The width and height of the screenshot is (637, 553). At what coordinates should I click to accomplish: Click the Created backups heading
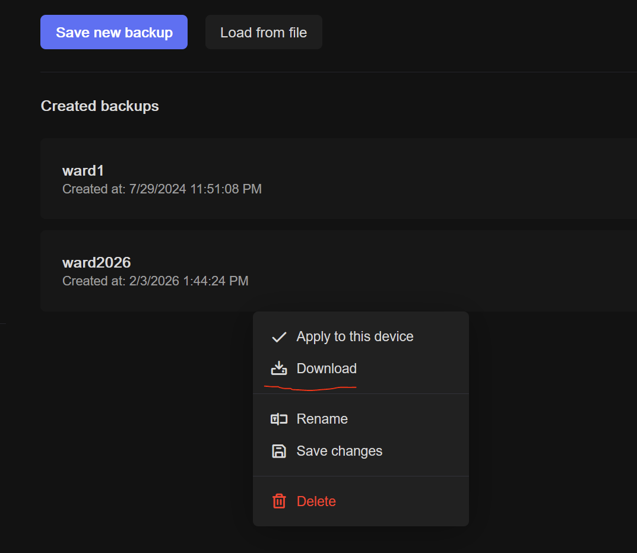click(x=100, y=106)
